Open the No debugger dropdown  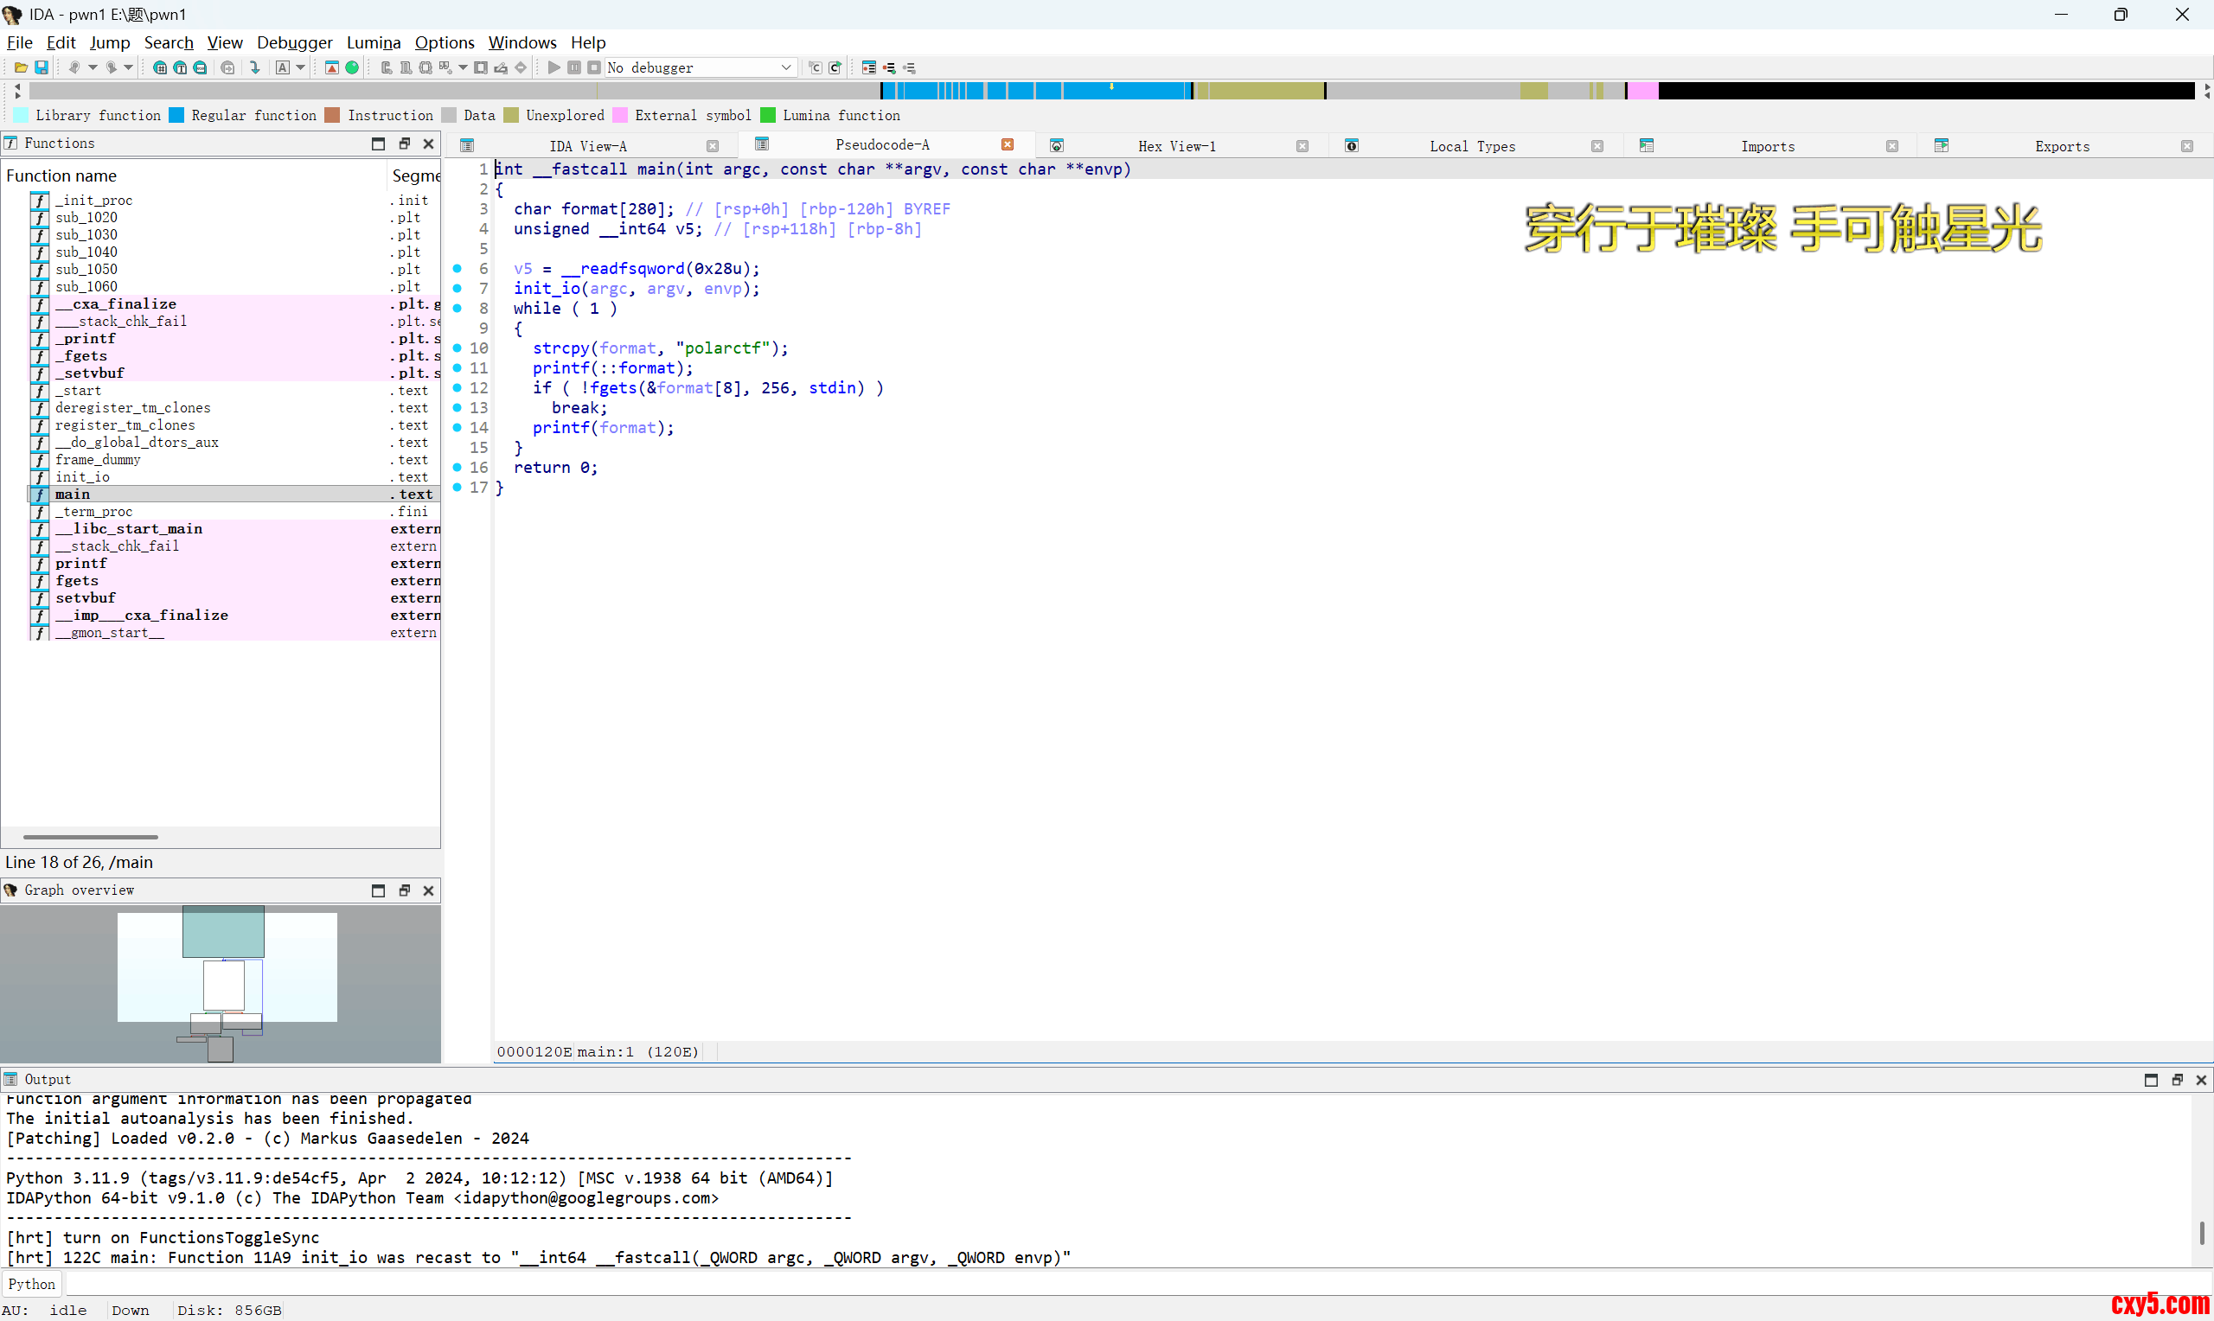(x=786, y=67)
